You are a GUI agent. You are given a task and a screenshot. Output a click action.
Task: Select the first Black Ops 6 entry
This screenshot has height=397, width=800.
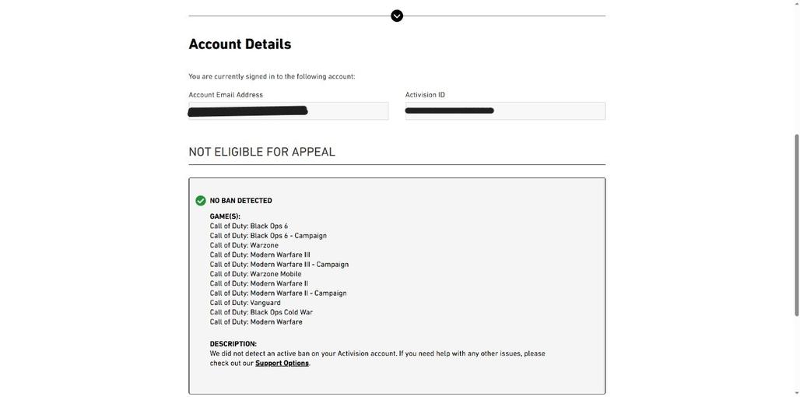coord(248,227)
